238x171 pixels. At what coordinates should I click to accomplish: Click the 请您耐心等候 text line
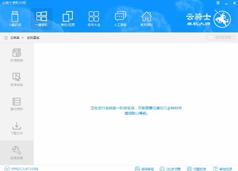click(136, 113)
